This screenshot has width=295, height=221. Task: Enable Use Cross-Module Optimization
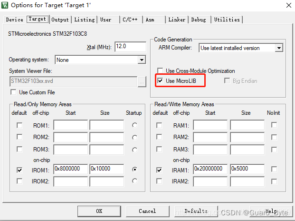coord(160,70)
